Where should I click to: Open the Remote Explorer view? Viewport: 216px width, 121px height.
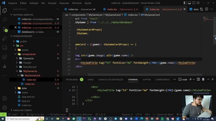tap(4, 48)
